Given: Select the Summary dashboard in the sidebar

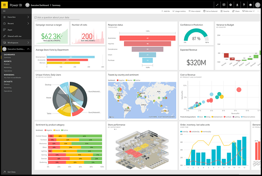Looking at the screenshot, I should [x=7, y=58].
